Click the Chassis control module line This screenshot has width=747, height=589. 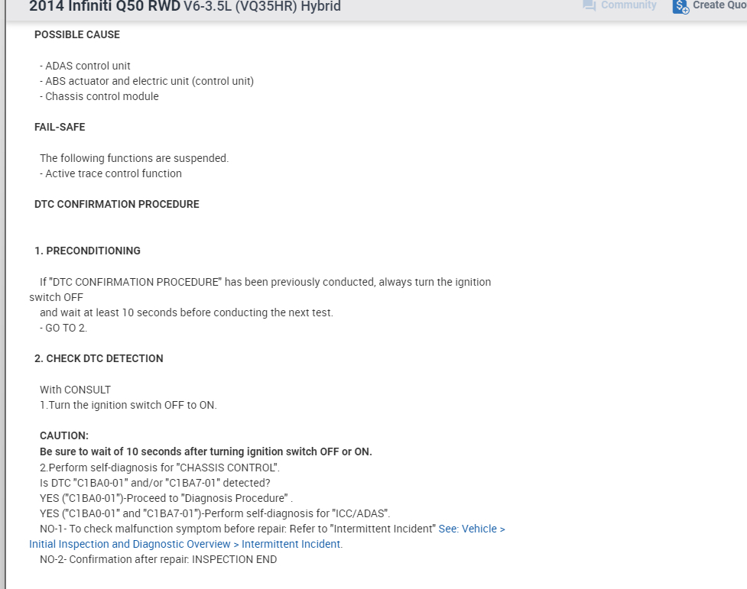click(102, 96)
